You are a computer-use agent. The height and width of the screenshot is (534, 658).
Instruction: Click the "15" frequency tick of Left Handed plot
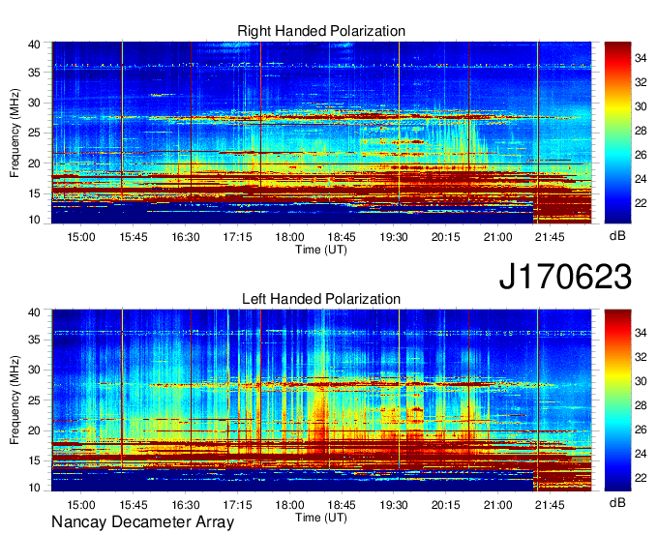(x=35, y=461)
